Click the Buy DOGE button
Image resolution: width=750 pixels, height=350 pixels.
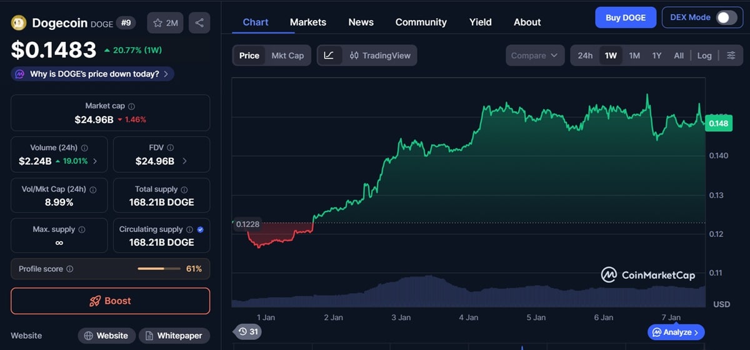[626, 17]
